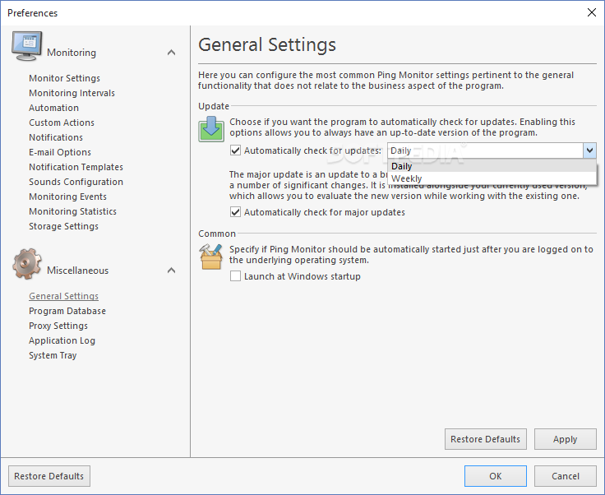This screenshot has width=605, height=495.
Task: Select Weekly from the dropdown list
Action: [492, 178]
